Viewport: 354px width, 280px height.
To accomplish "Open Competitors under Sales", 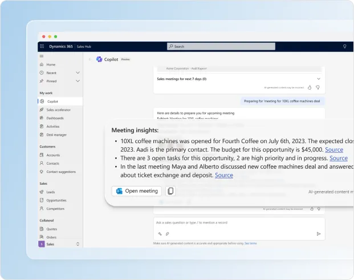I will tap(55, 209).
